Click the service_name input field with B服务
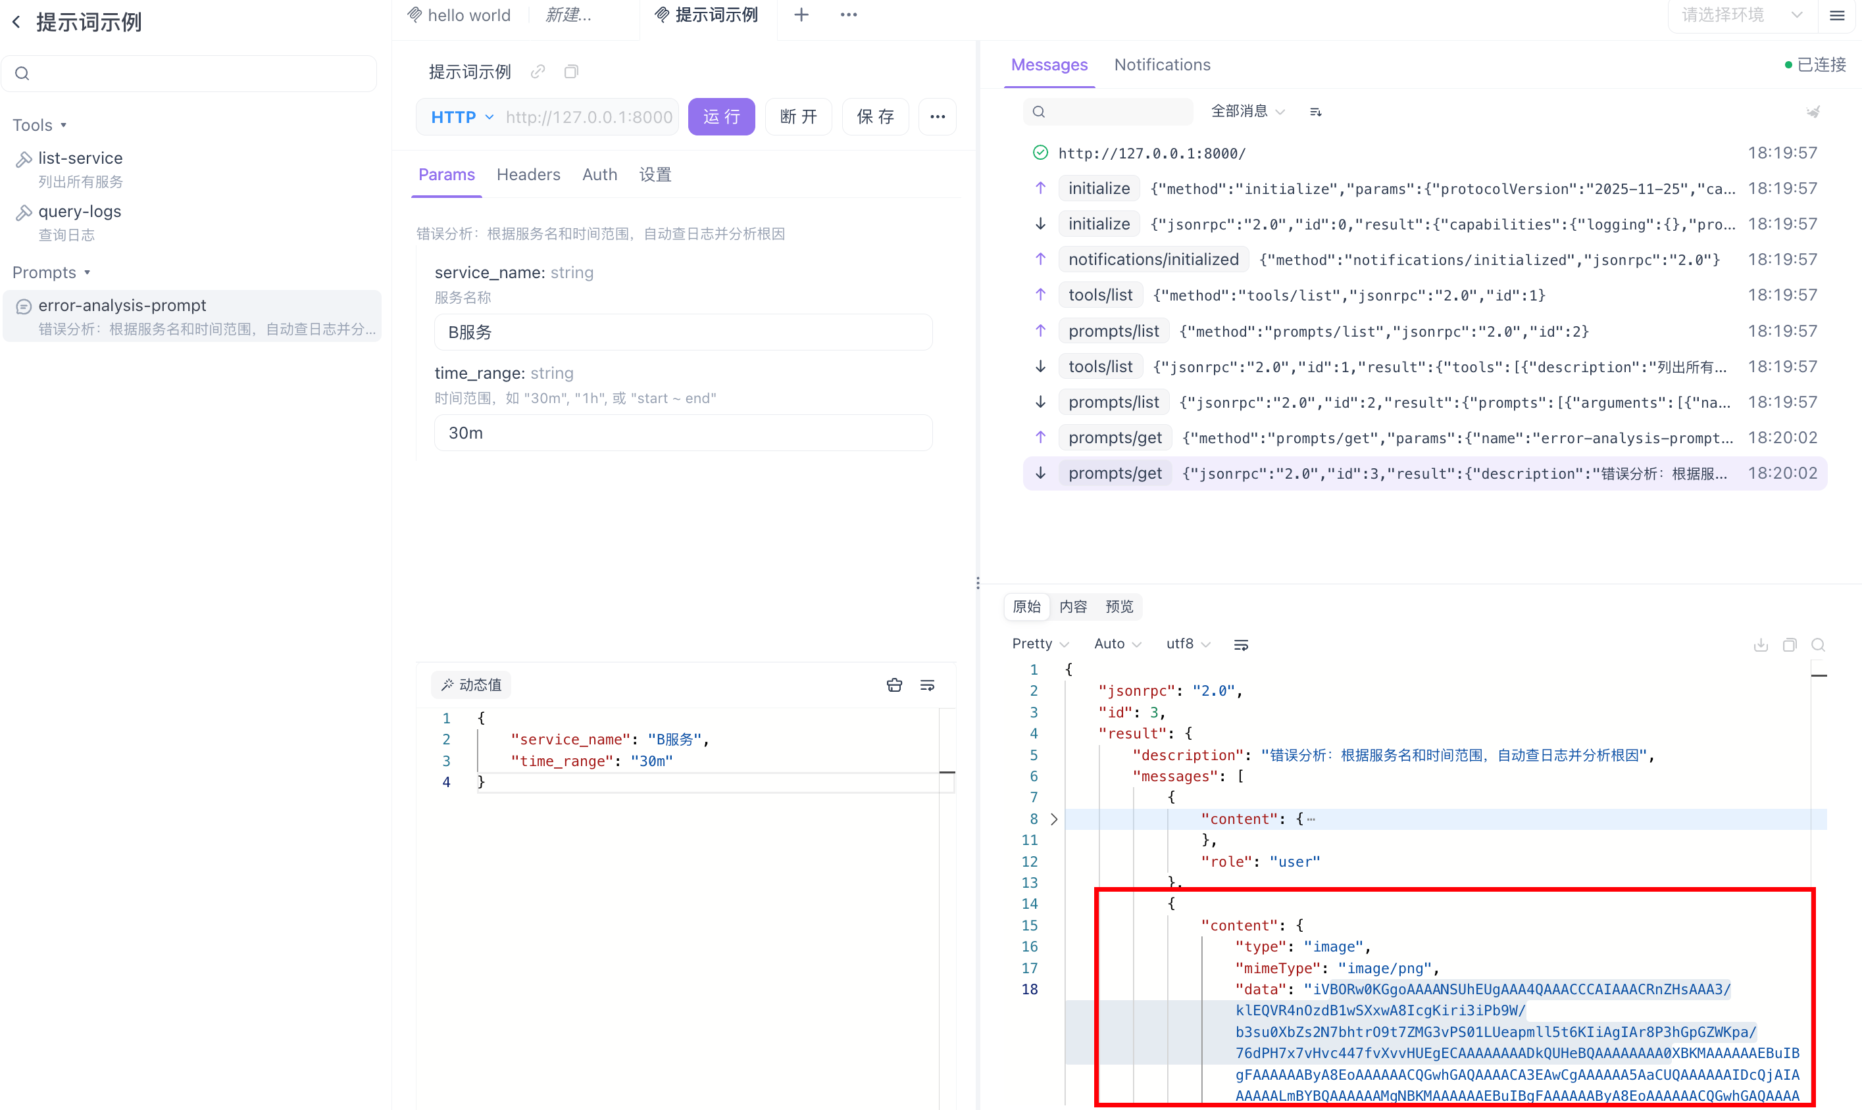 682,332
